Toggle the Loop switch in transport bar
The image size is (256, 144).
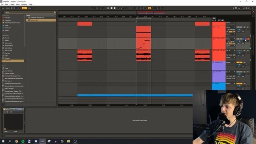click(x=149, y=8)
